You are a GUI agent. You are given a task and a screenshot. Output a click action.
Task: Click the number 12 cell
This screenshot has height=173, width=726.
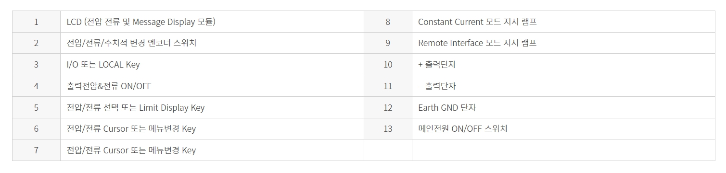388,107
